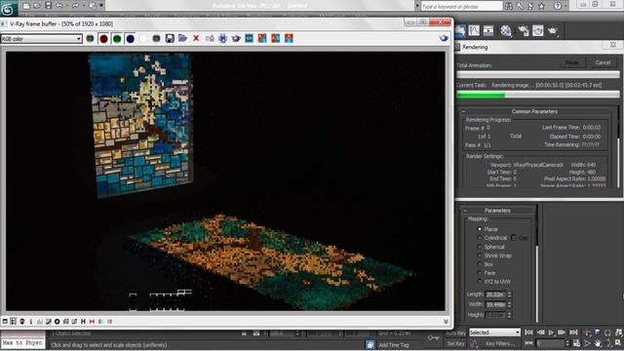
Task: Click the track mouse while rendering icon
Action: 223,39
